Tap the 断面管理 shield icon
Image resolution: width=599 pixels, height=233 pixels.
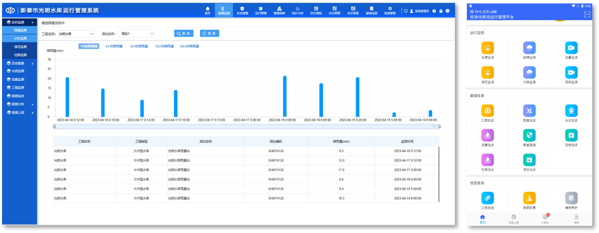pos(529,135)
